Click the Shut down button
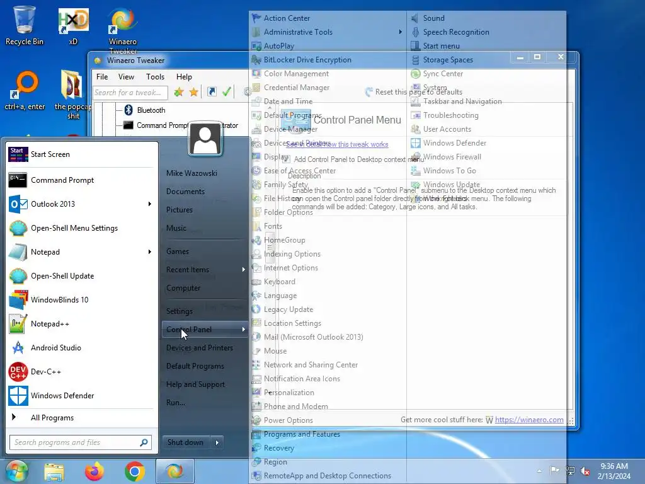Viewport: 645px width, 484px height. pos(186,442)
